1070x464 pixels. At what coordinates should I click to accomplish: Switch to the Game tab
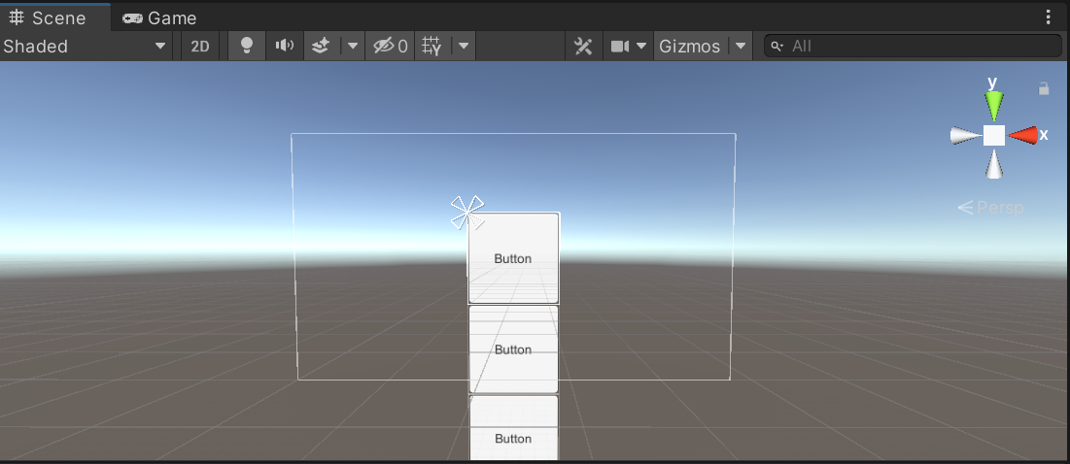[x=159, y=17]
